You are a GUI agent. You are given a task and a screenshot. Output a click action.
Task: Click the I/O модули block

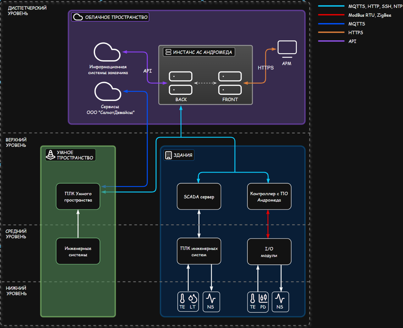[269, 252]
